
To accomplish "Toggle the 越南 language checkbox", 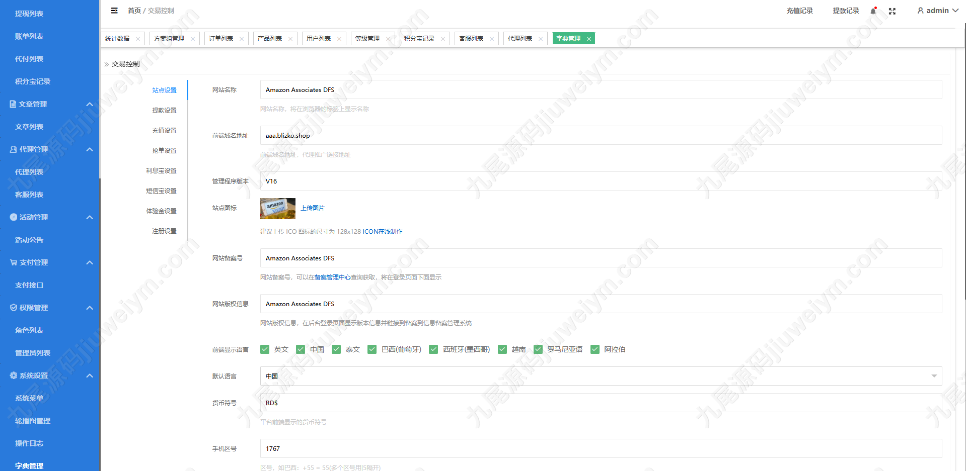I will pos(502,349).
